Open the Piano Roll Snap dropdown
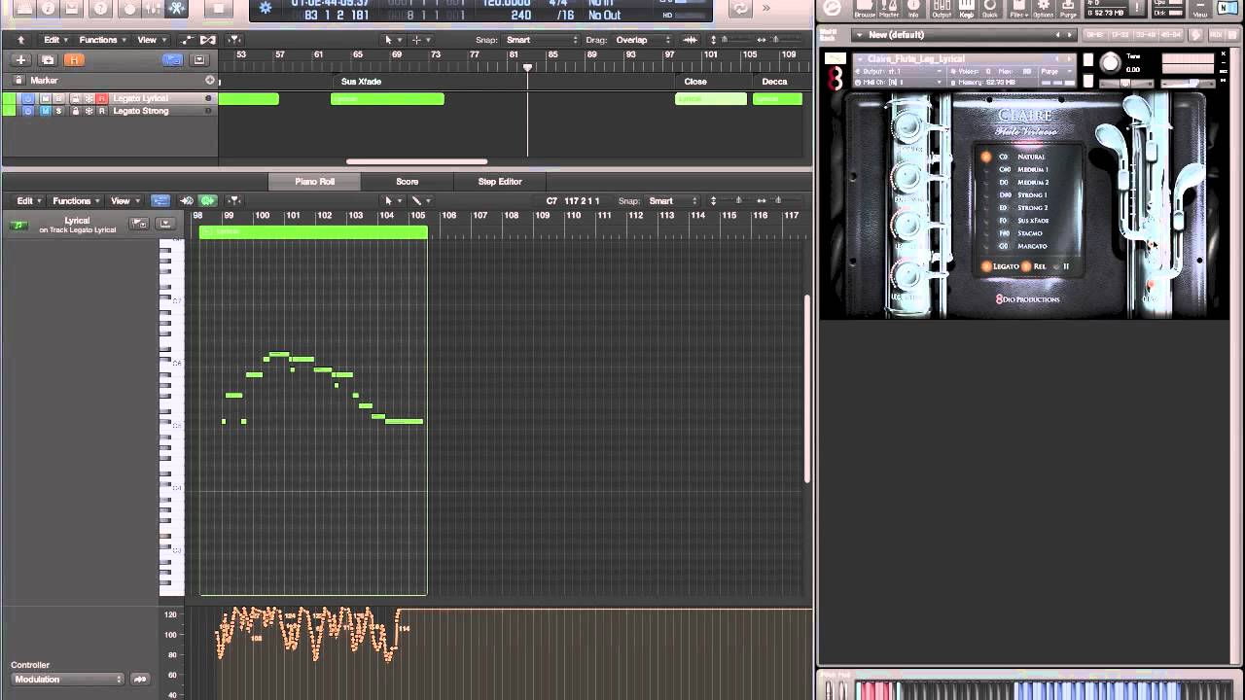This screenshot has height=700, width=1245. click(x=672, y=201)
